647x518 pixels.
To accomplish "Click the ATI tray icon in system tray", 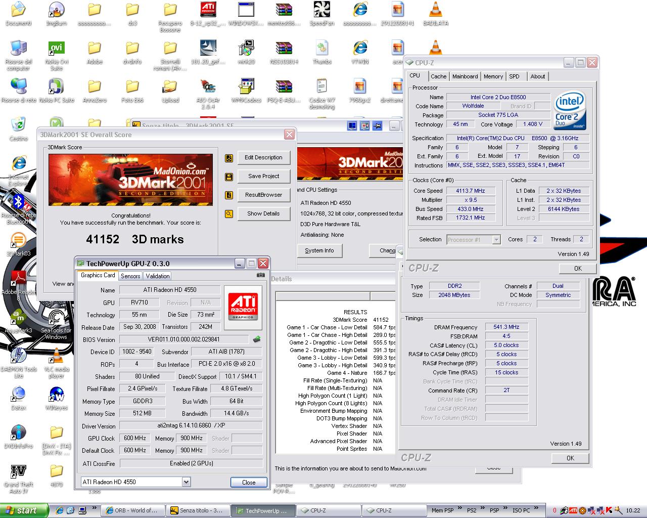I will 573,510.
